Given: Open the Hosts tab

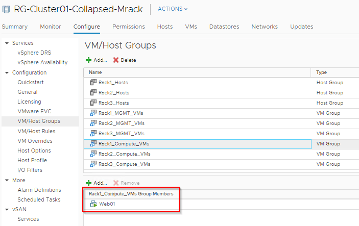Looking at the screenshot, I should point(165,27).
